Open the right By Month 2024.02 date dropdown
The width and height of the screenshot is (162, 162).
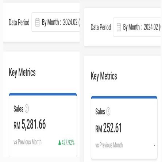tap(137, 27)
